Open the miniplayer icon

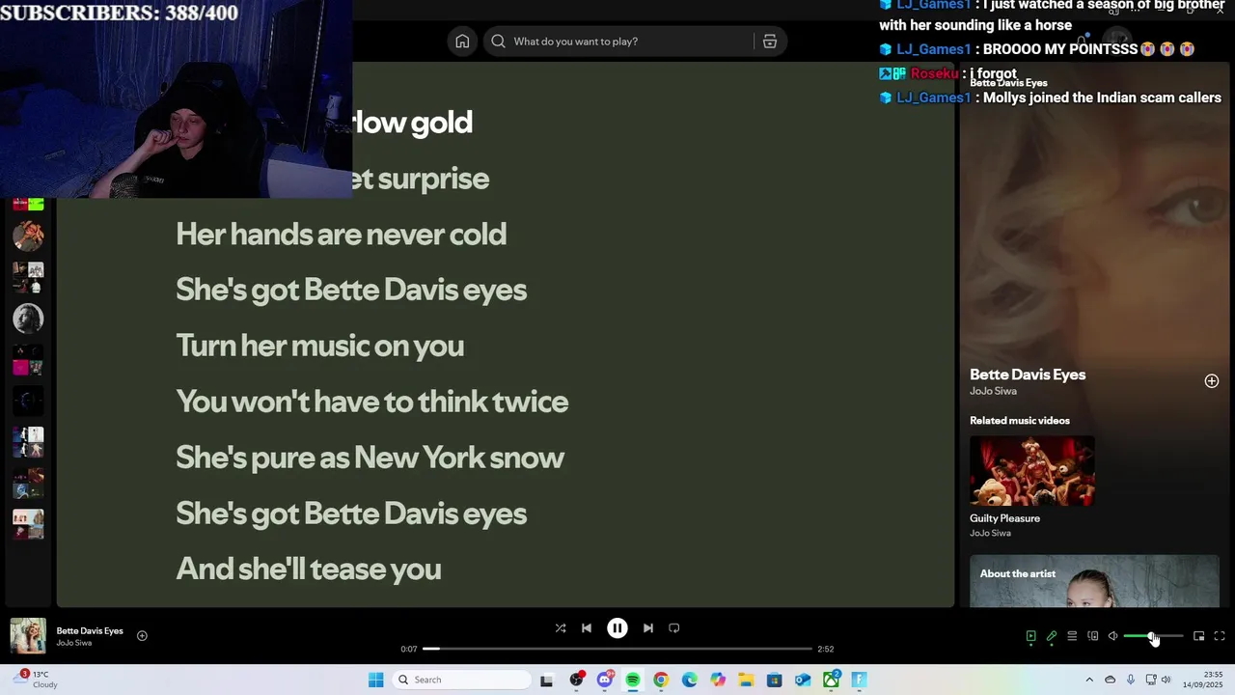click(1198, 636)
